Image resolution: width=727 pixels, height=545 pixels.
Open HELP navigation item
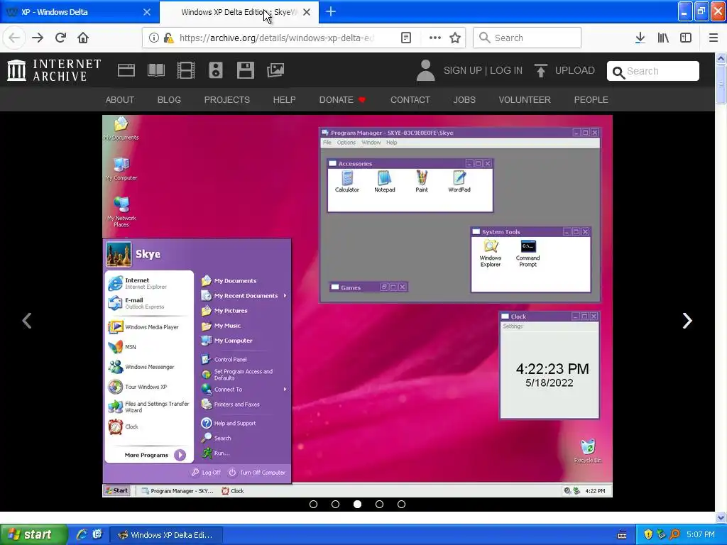284,99
